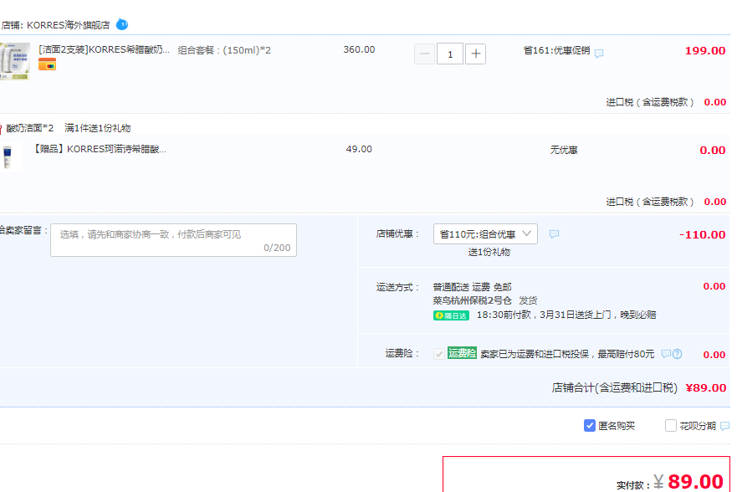Viewport: 737px width, 492px height.
Task: Click the seller message field
Action: tap(173, 240)
